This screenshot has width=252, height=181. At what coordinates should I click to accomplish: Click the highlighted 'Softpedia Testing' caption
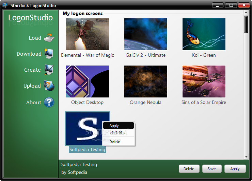coord(88,149)
